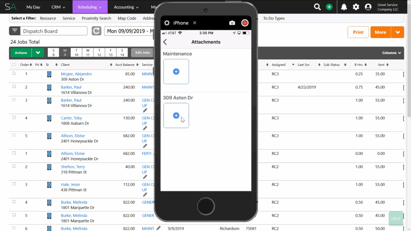Check the box for Hale, Jesse row
The height and width of the screenshot is (231, 411).
[x=14, y=184]
